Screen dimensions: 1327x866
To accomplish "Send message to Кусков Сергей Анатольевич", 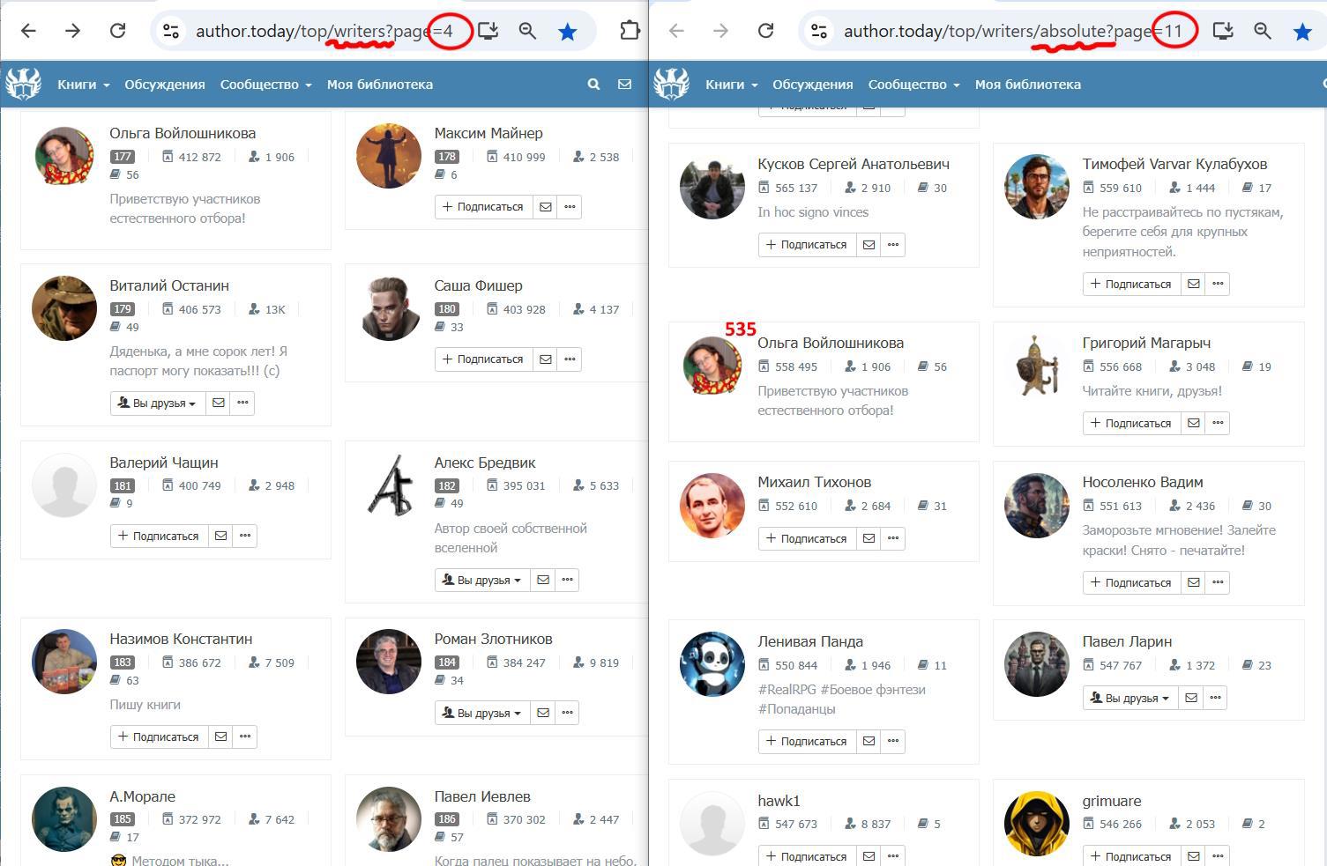I will pos(869,245).
